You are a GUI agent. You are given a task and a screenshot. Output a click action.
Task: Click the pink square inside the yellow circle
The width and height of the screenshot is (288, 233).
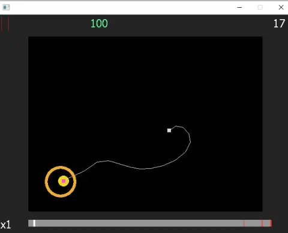click(x=64, y=181)
